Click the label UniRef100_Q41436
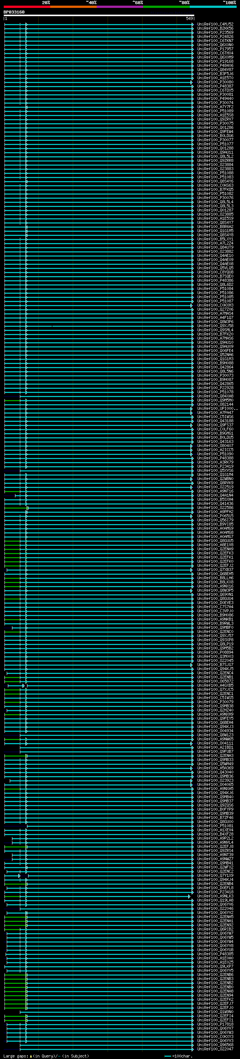The image size is (240, 1059). 215,503
